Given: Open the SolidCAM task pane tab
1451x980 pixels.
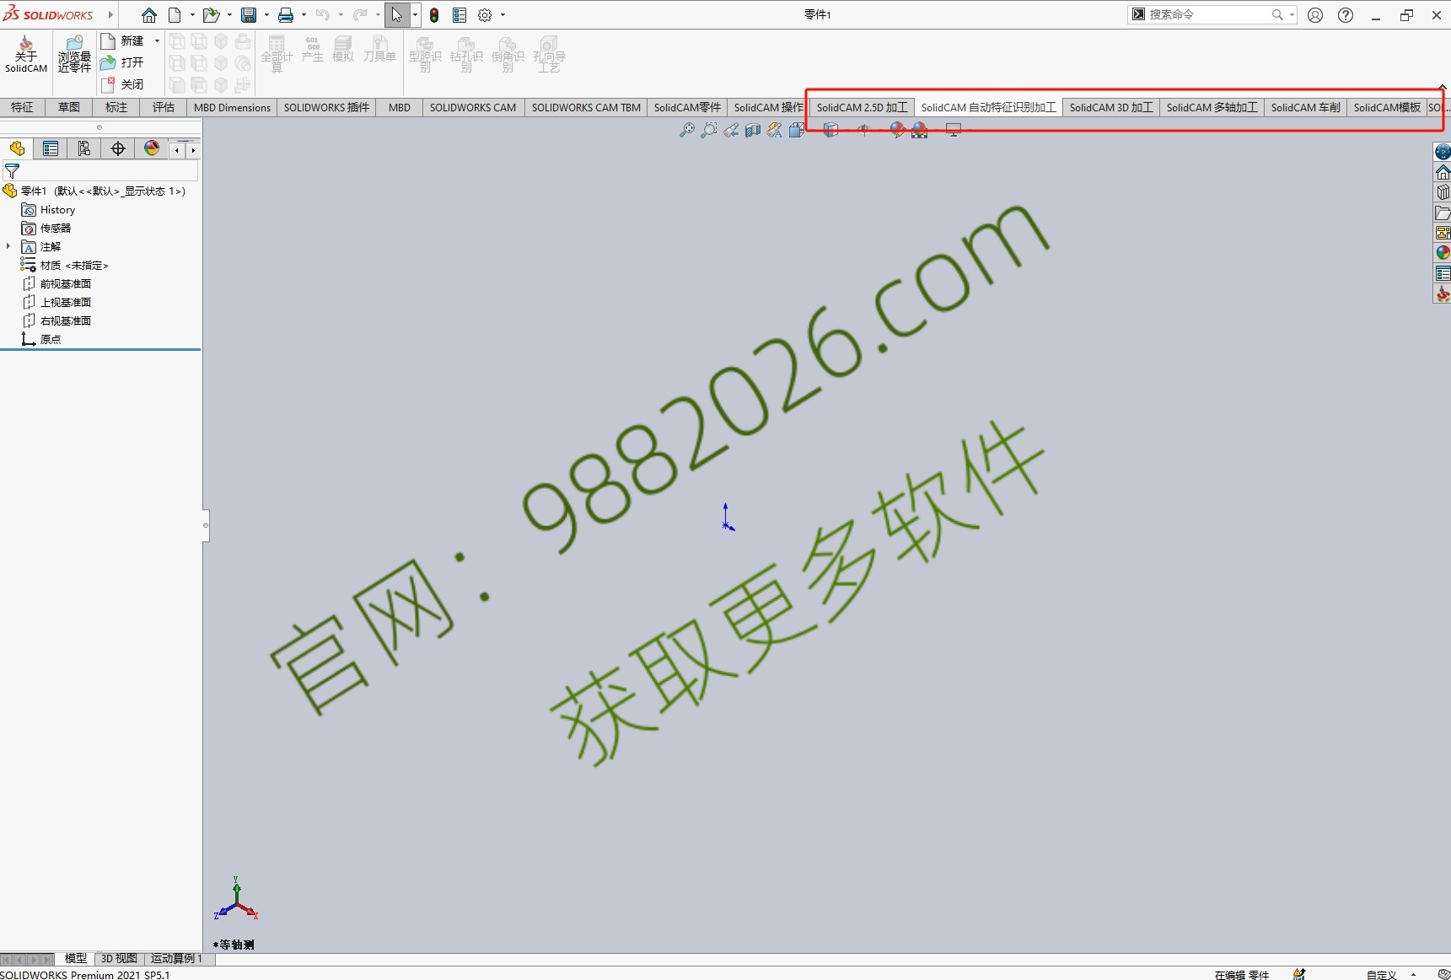Looking at the screenshot, I should (x=1443, y=294).
